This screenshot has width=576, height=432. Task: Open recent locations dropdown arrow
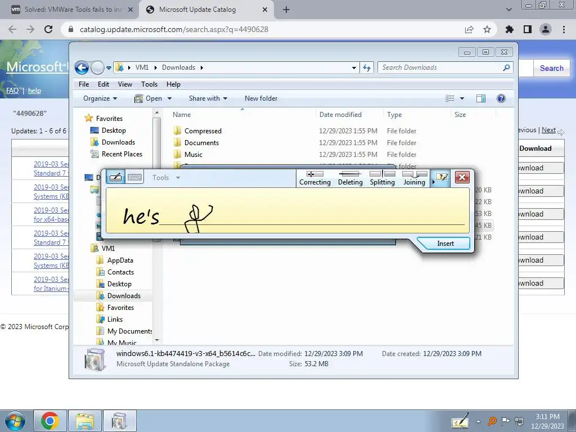point(109,67)
